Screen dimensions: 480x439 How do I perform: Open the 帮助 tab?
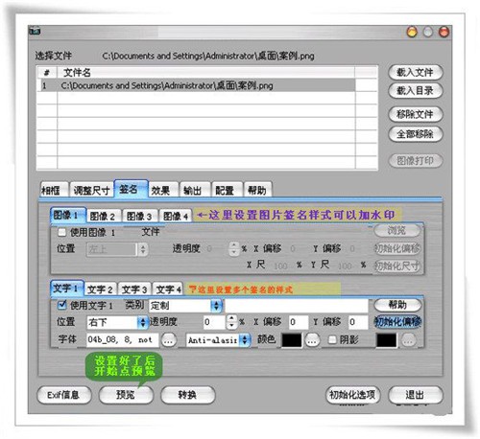tap(257, 191)
